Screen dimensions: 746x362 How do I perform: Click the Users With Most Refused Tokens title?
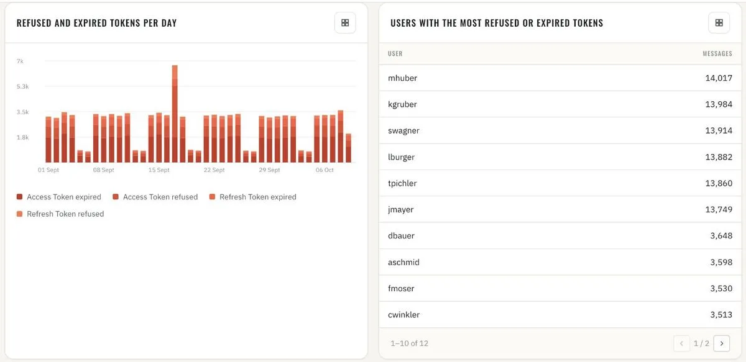[497, 23]
